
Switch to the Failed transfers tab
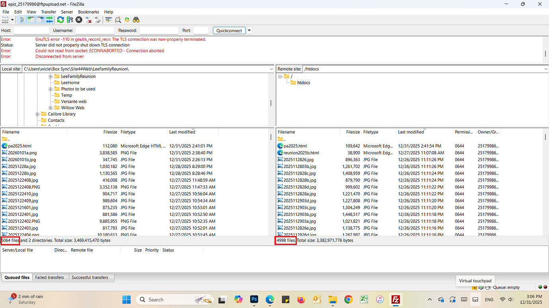click(x=50, y=277)
